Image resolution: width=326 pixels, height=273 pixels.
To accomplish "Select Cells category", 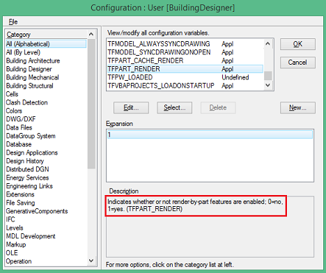I will pyautogui.click(x=46, y=94).
